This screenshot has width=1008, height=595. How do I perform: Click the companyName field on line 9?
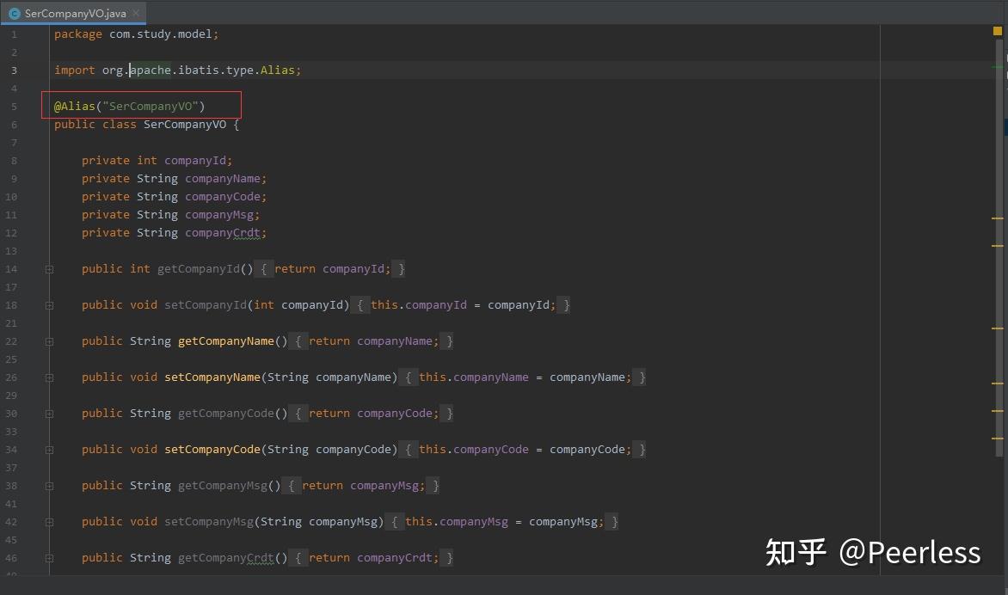(223, 178)
